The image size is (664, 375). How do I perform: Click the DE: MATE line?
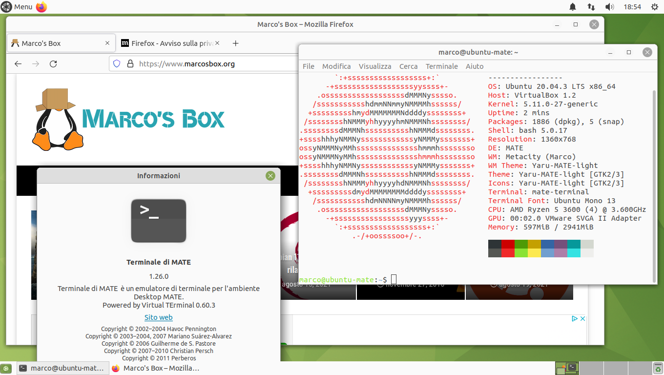click(x=506, y=148)
